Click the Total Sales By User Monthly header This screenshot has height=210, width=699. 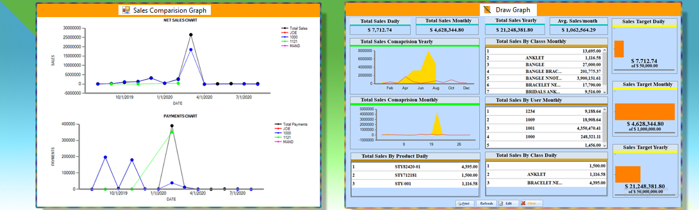(546, 100)
